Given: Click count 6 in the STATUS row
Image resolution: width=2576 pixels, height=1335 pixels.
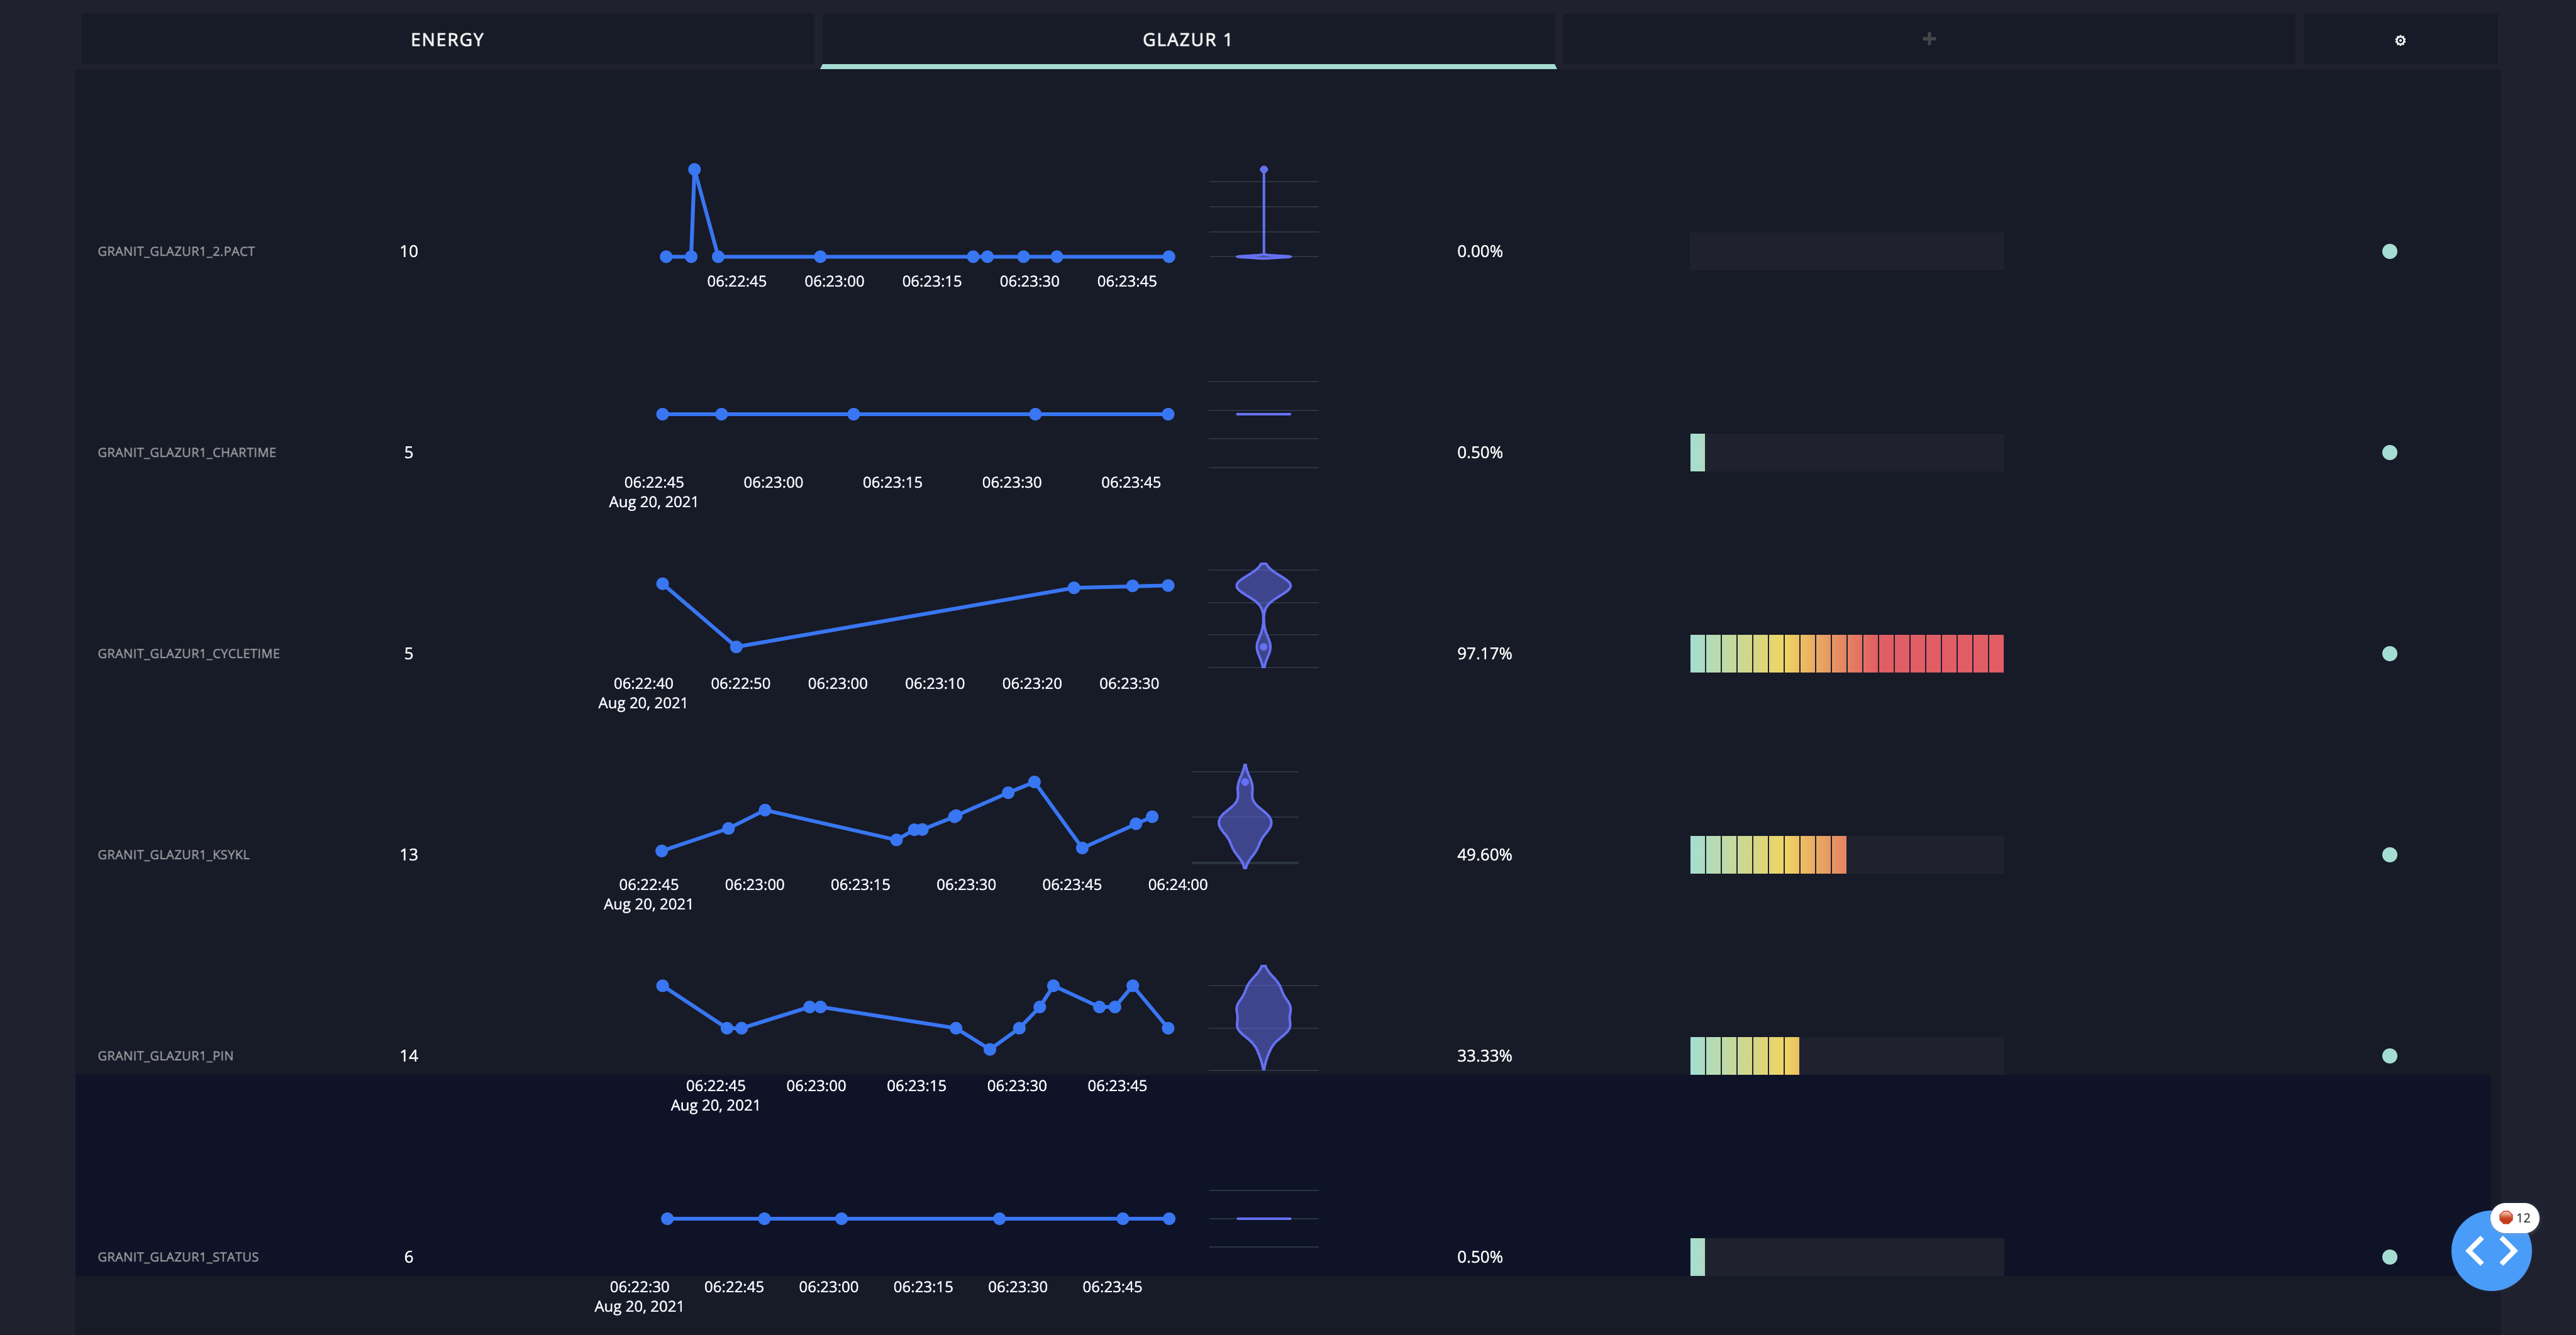Looking at the screenshot, I should [x=408, y=1256].
